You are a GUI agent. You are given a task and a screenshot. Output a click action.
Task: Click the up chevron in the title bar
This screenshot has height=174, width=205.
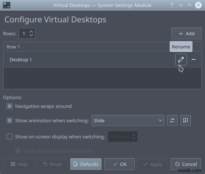(190, 5)
